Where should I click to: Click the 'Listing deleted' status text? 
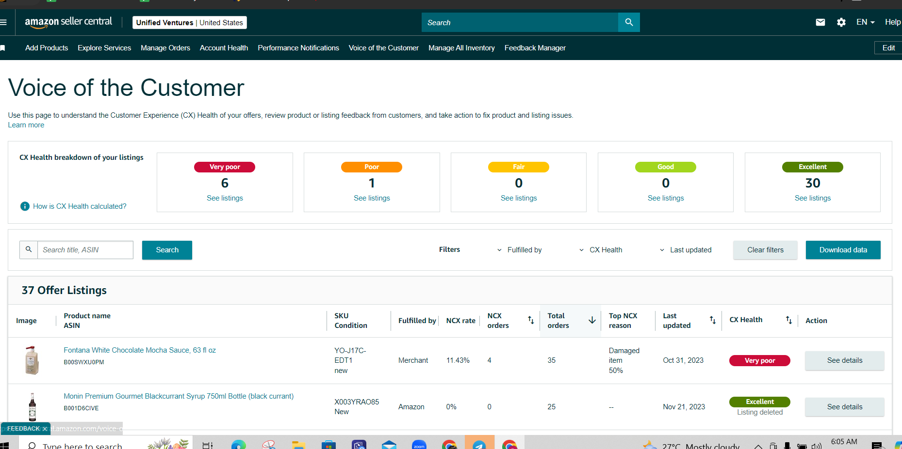point(760,412)
